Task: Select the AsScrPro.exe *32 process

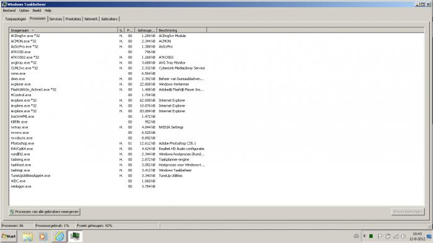Action: 108,46
